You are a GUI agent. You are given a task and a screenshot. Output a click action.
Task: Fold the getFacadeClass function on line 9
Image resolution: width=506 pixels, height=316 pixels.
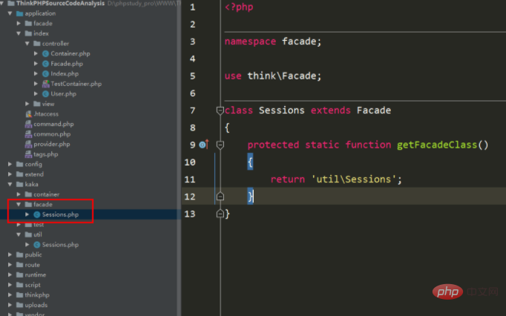pyautogui.click(x=220, y=145)
